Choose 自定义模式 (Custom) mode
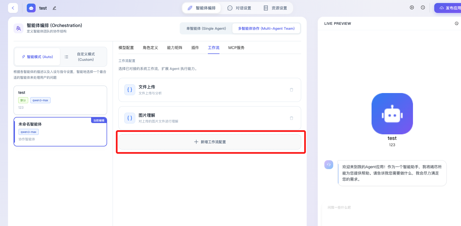 (86, 57)
